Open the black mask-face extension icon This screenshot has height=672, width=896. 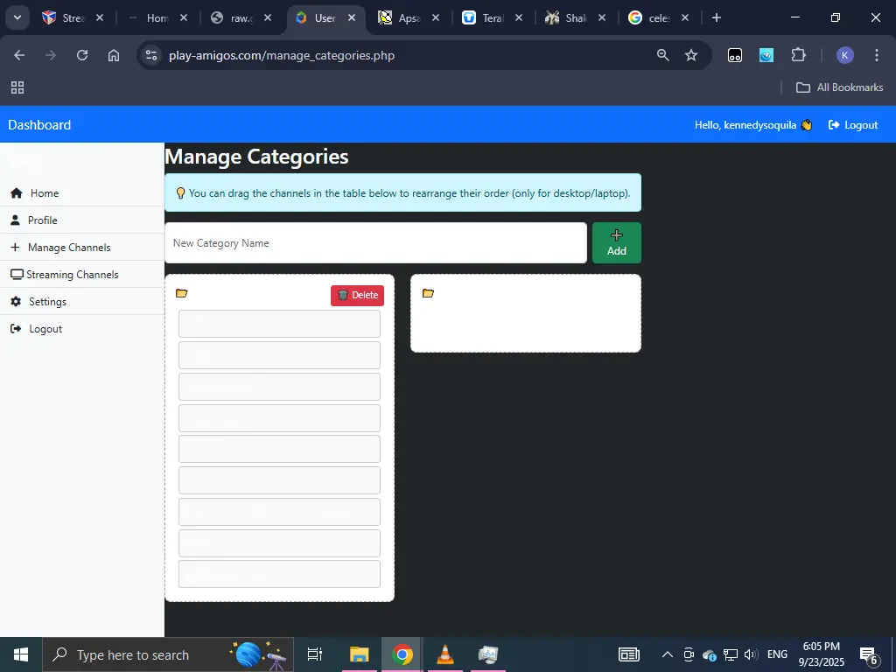pos(735,55)
